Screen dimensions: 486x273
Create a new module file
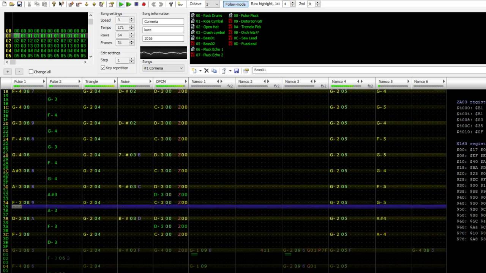coord(4,4)
